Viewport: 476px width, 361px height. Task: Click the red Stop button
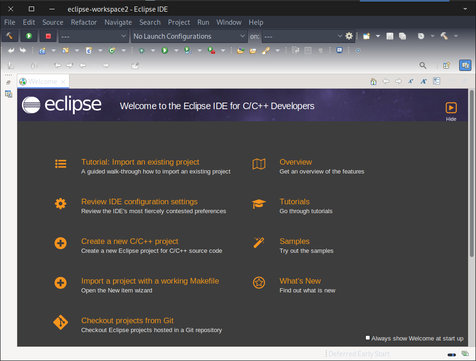click(48, 36)
